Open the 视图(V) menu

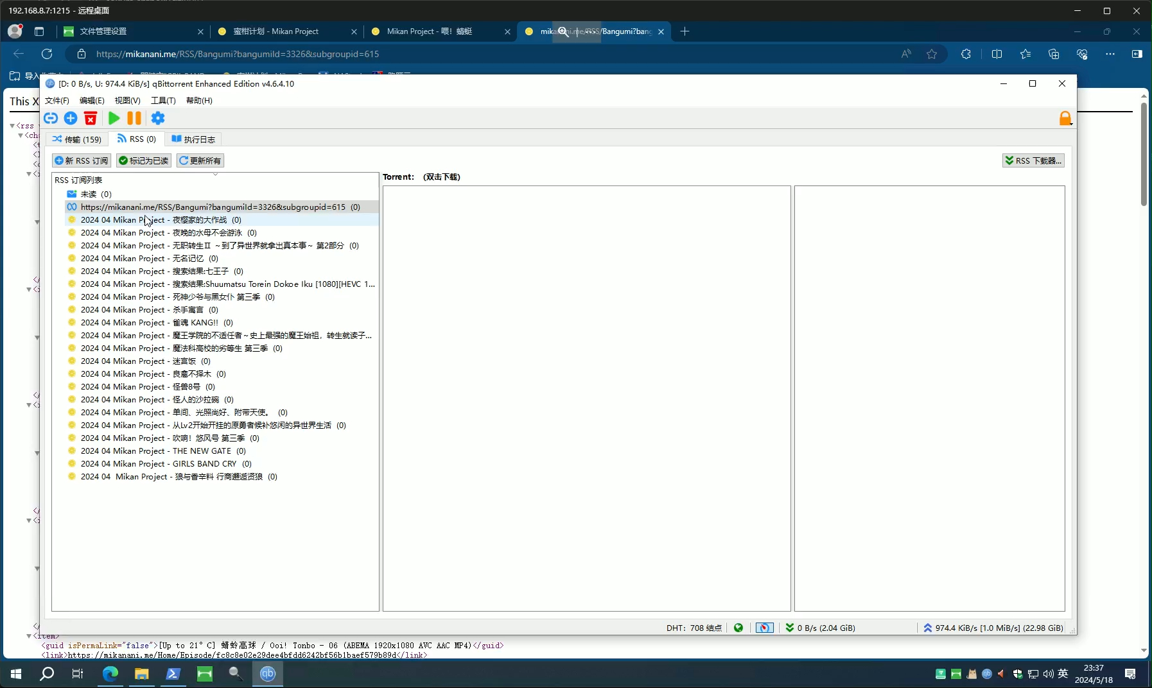(x=127, y=100)
